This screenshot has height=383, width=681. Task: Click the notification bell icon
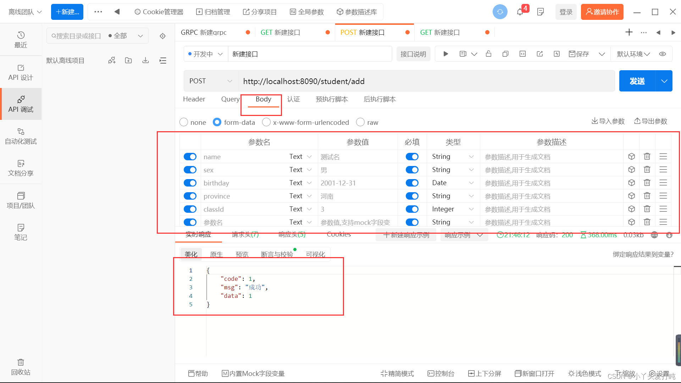520,12
